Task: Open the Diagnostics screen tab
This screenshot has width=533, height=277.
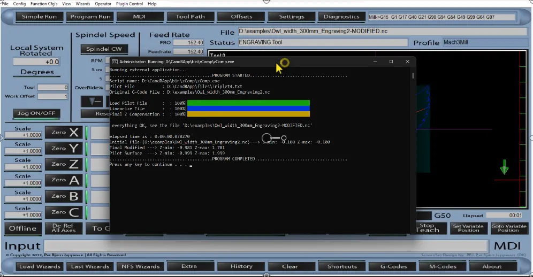Action: coord(341,17)
